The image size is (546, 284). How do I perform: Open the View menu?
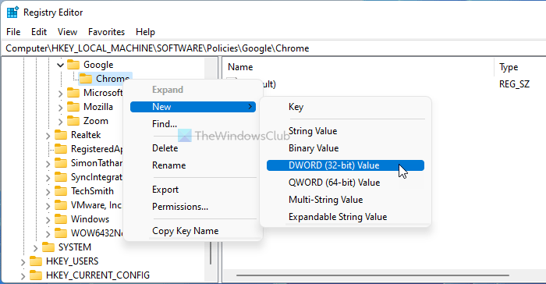point(67,32)
